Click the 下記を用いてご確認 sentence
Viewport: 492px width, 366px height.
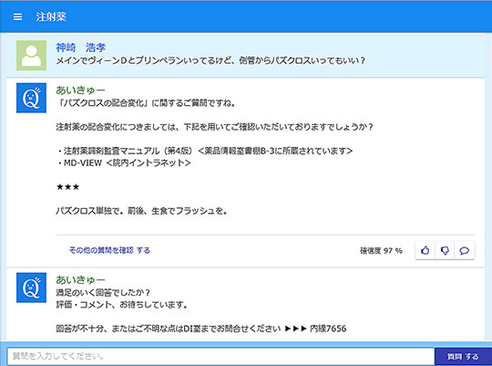[x=215, y=127]
